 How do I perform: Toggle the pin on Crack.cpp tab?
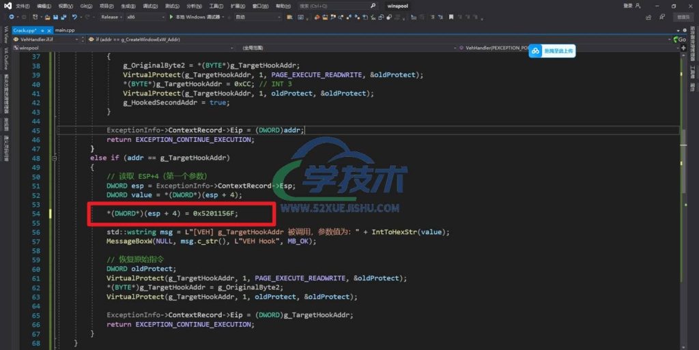coord(42,31)
